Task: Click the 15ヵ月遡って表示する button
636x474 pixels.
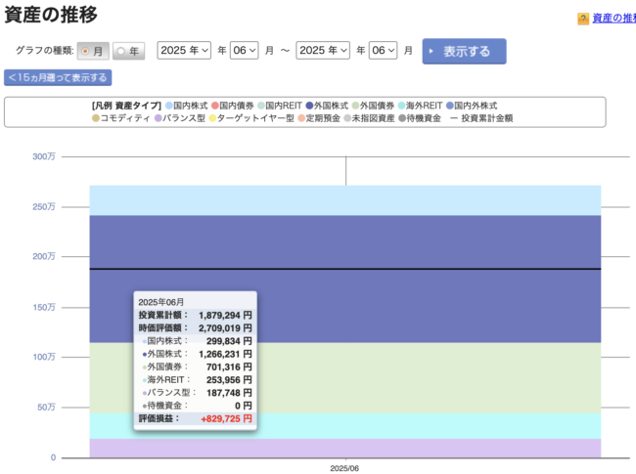Action: (x=59, y=77)
